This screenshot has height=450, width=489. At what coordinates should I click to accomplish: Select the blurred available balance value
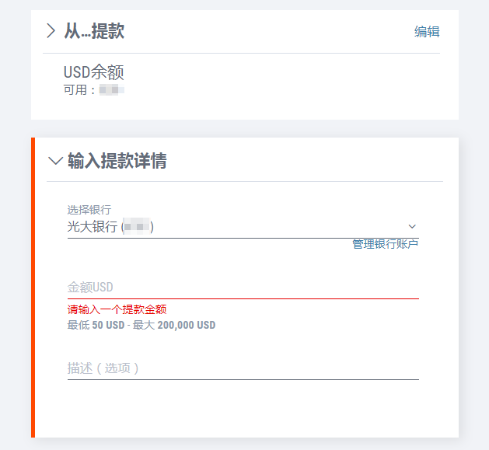coord(112,90)
